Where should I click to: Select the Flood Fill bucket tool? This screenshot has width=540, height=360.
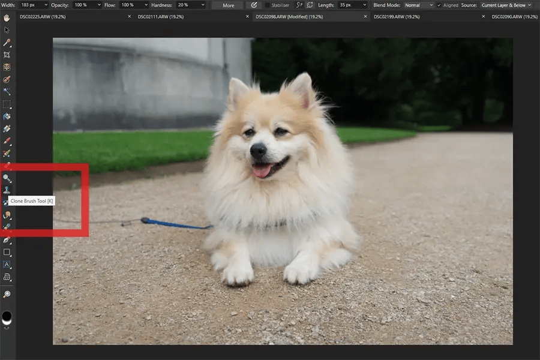(x=7, y=116)
